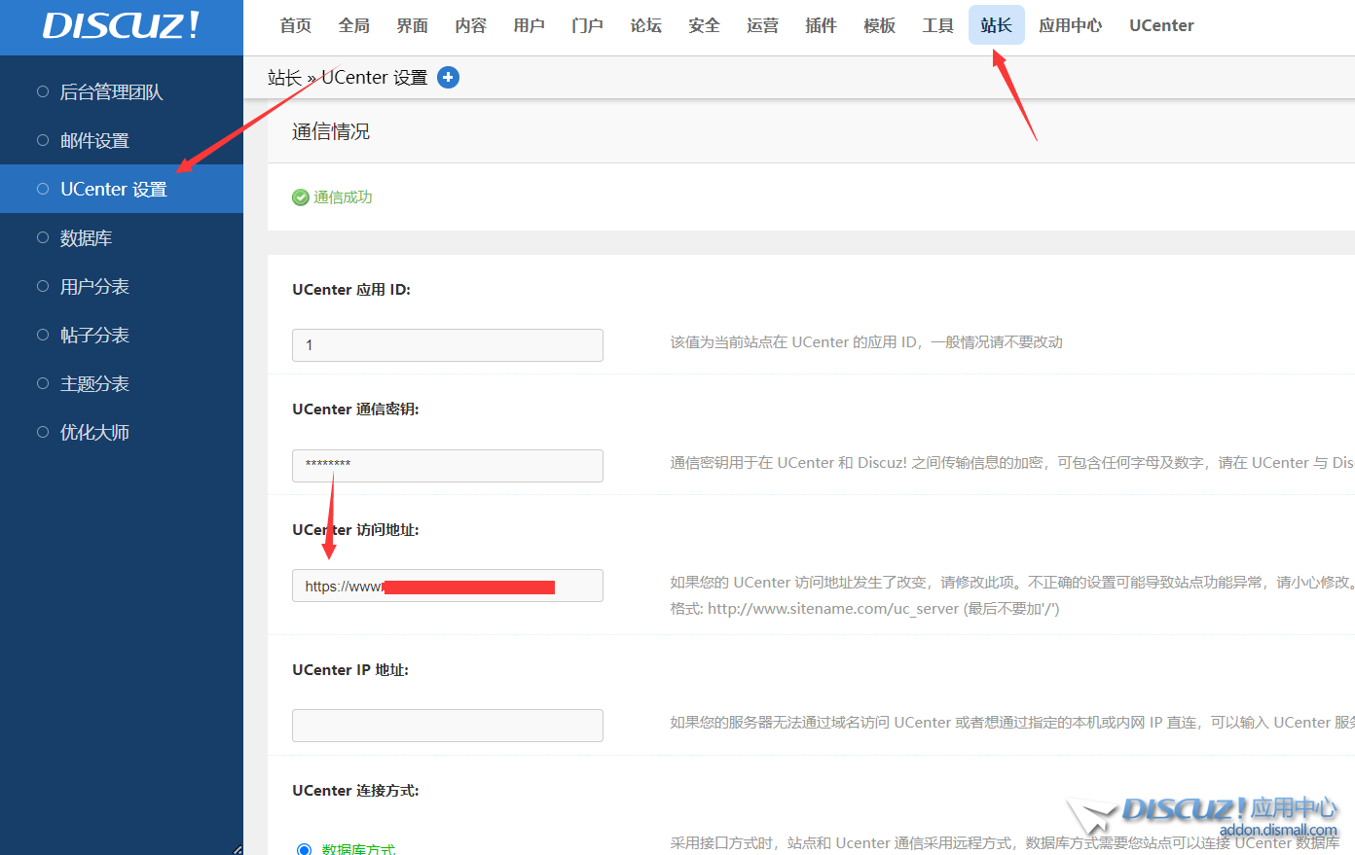Focus the UCenter 访问地址 input
Image resolution: width=1355 pixels, height=855 pixels.
pos(447,586)
